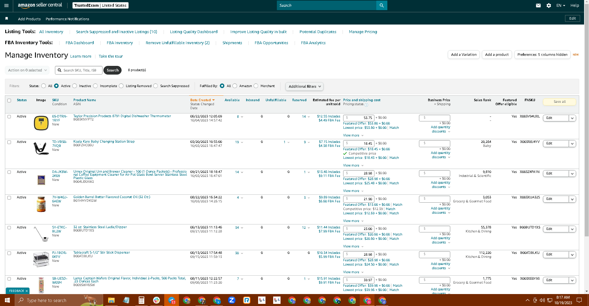Select the Active status radio button
Image resolution: width=589 pixels, height=306 pixels.
(56, 86)
